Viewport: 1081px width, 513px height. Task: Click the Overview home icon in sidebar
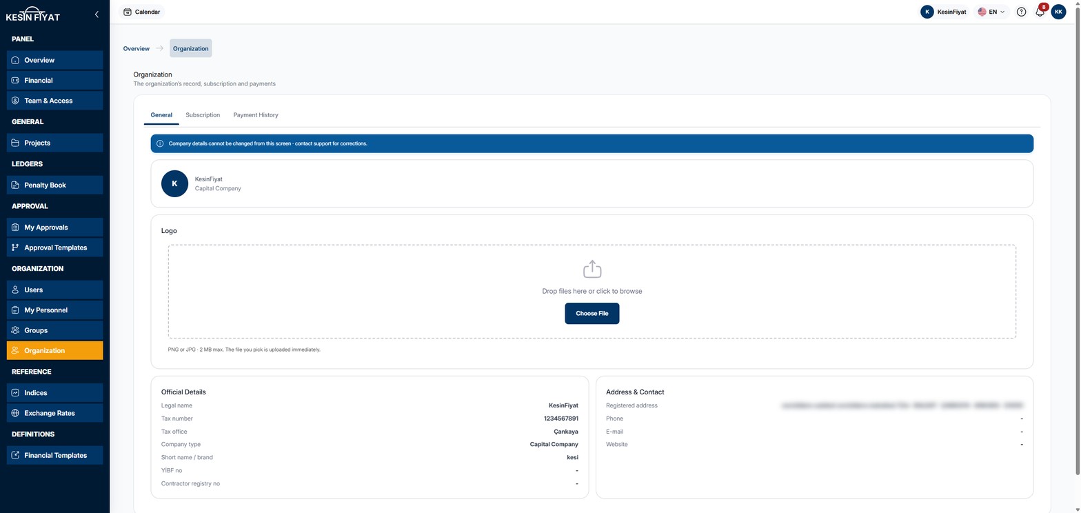(x=16, y=60)
